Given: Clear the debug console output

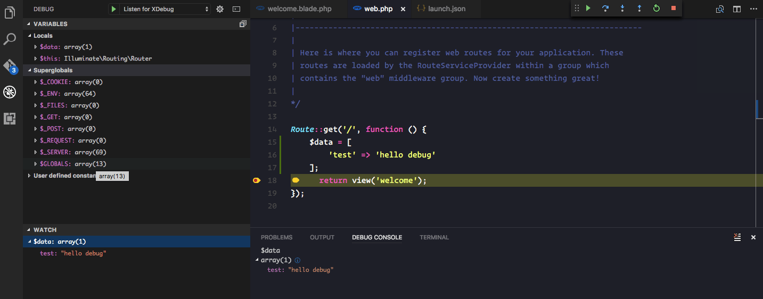Looking at the screenshot, I should [x=737, y=237].
